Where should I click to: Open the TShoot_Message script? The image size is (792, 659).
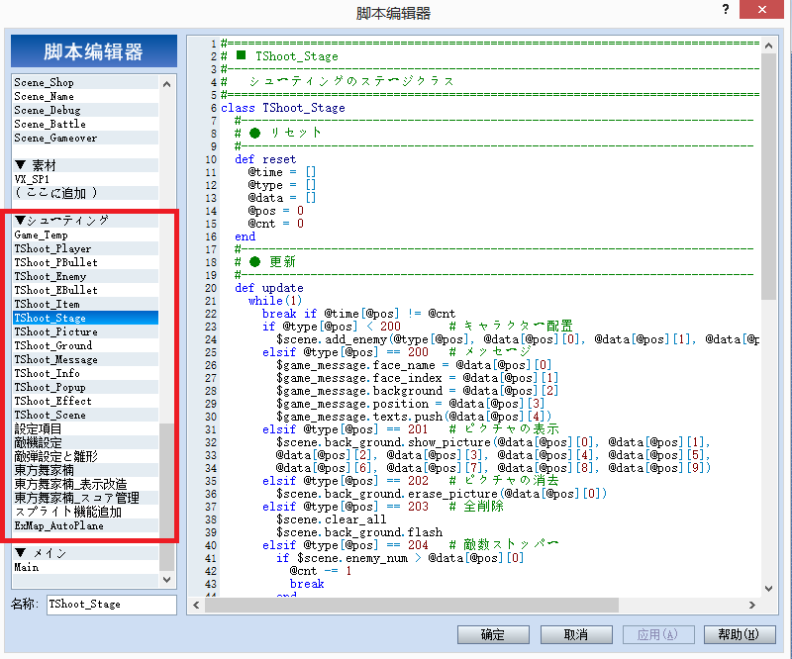[85, 359]
